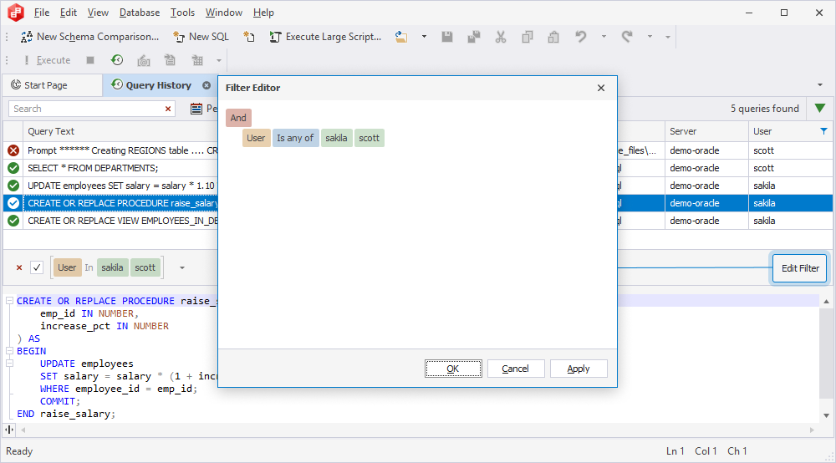Click the sakila value in Filter Editor
The height and width of the screenshot is (463, 836).
[336, 138]
